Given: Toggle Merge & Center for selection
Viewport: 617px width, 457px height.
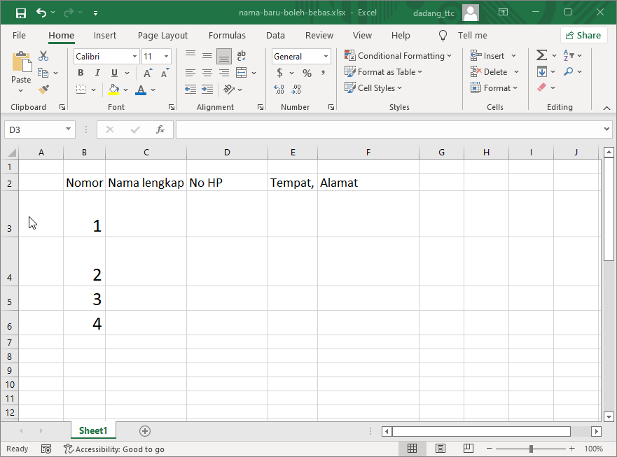Looking at the screenshot, I should click(241, 72).
